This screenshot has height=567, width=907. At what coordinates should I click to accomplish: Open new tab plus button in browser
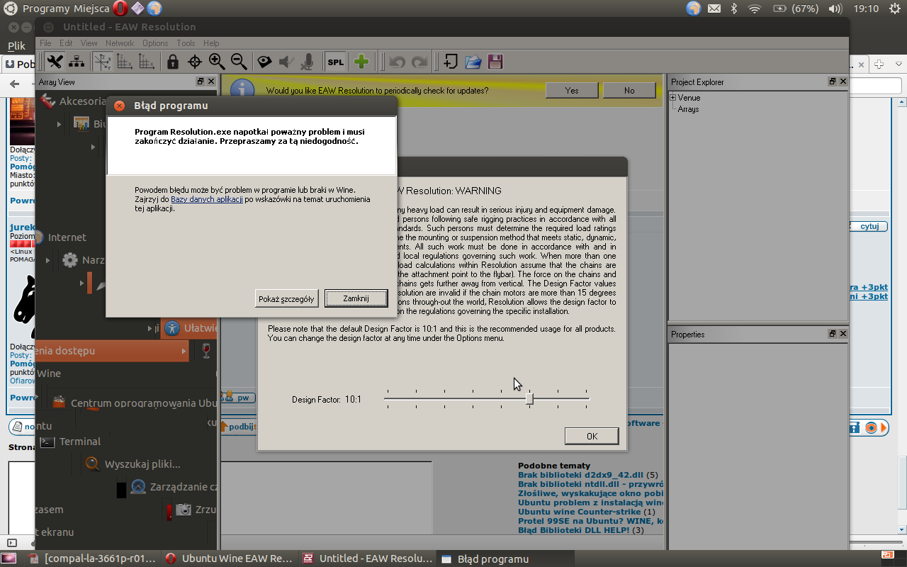(x=879, y=64)
